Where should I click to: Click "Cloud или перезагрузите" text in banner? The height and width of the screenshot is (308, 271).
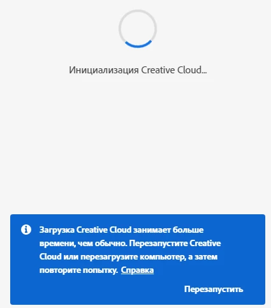point(89,256)
